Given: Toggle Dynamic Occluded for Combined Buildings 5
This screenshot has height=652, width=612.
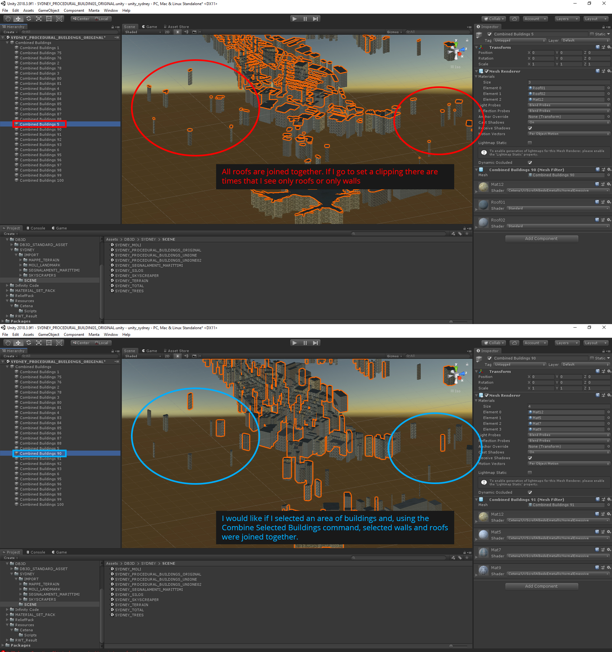Looking at the screenshot, I should 530,163.
